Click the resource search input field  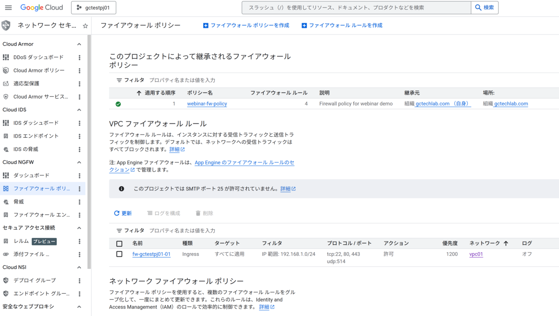click(x=356, y=7)
